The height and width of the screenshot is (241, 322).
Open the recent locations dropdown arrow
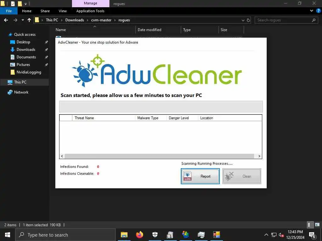(x=23, y=20)
